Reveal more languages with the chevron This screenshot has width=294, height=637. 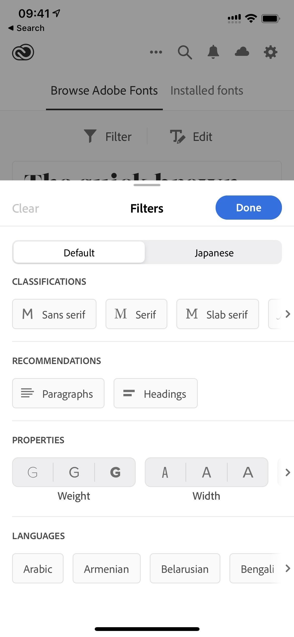[x=288, y=568]
